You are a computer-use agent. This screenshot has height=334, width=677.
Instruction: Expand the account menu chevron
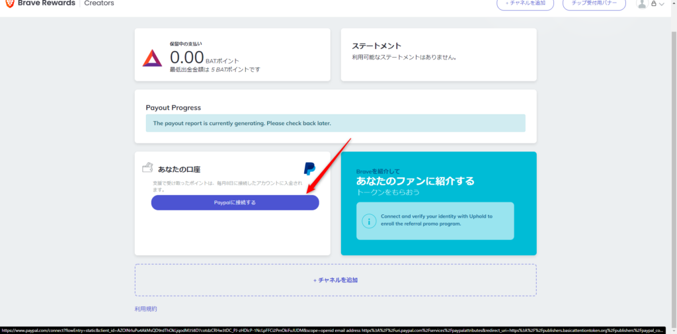[x=662, y=5]
